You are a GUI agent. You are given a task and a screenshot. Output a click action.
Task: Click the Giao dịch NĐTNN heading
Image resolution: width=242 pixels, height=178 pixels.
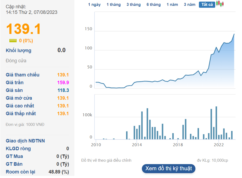(25, 141)
